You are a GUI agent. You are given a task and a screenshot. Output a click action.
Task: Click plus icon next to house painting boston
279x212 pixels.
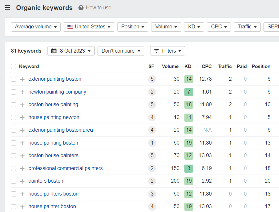coord(22,143)
